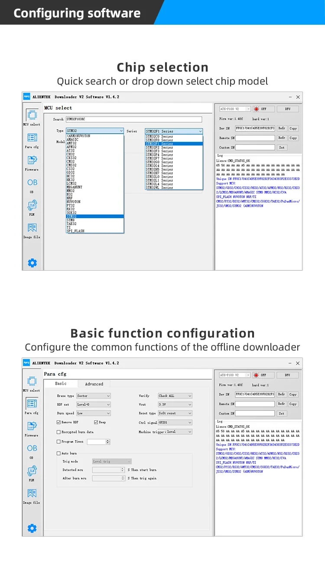Switch to the Advanced tab
The height and width of the screenshot is (577, 325).
(x=94, y=384)
